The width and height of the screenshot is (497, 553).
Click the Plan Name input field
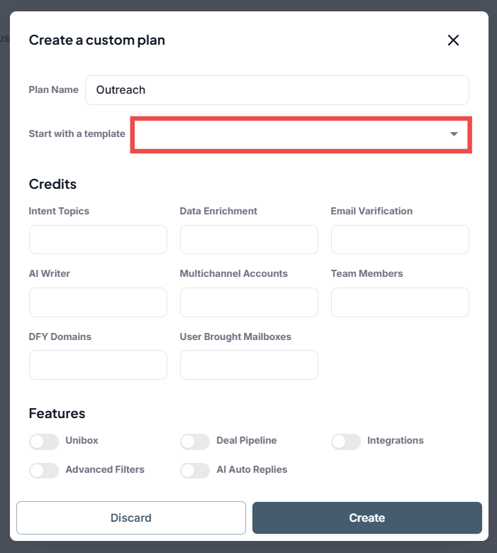pyautogui.click(x=277, y=90)
